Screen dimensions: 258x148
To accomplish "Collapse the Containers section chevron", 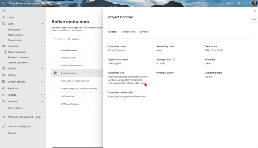I will (42, 46).
